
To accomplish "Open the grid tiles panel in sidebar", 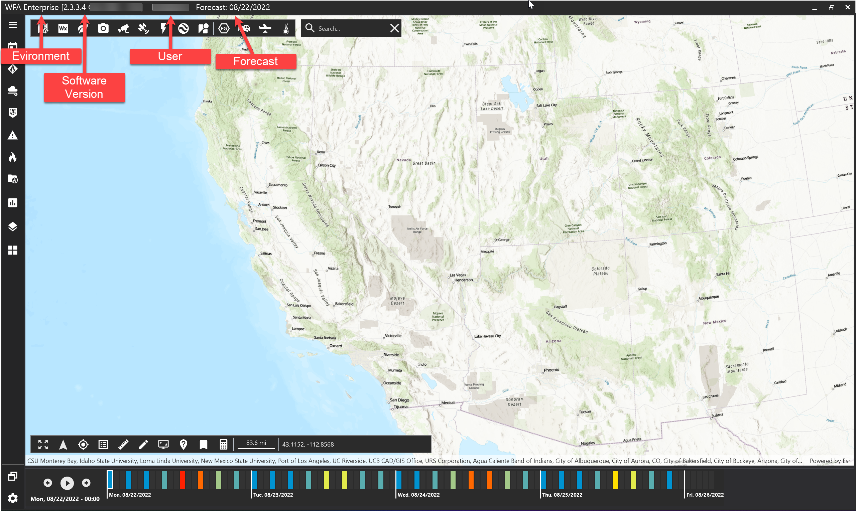I will pyautogui.click(x=13, y=250).
